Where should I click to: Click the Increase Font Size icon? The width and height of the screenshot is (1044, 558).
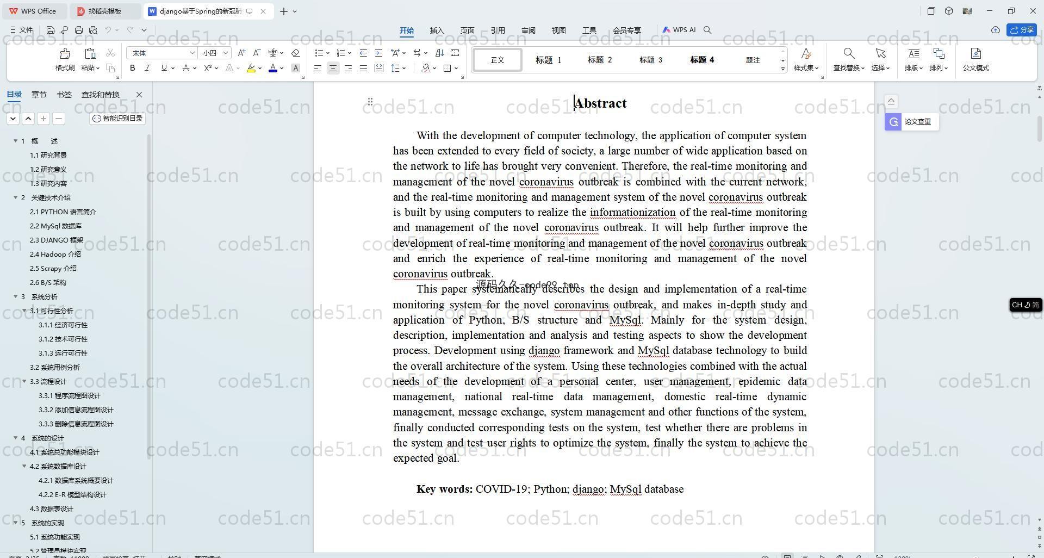[241, 53]
